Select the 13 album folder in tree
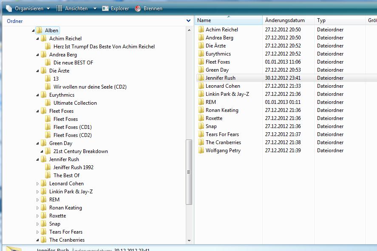This screenshot has width=377, height=251. click(x=52, y=78)
